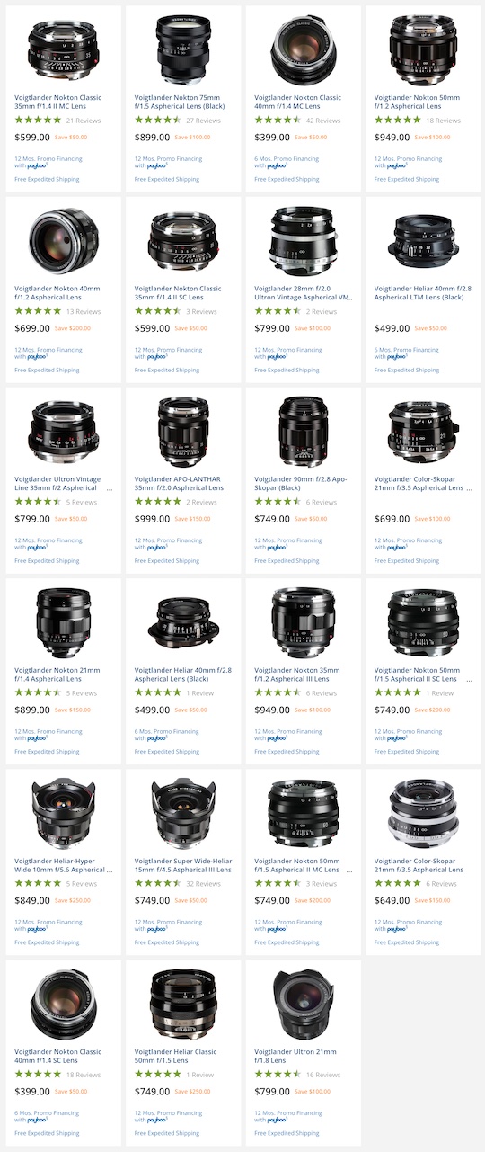Click Payboo icon under Heliar 40mm Aspherical Lens
The image size is (485, 1152).
pyautogui.click(x=157, y=738)
